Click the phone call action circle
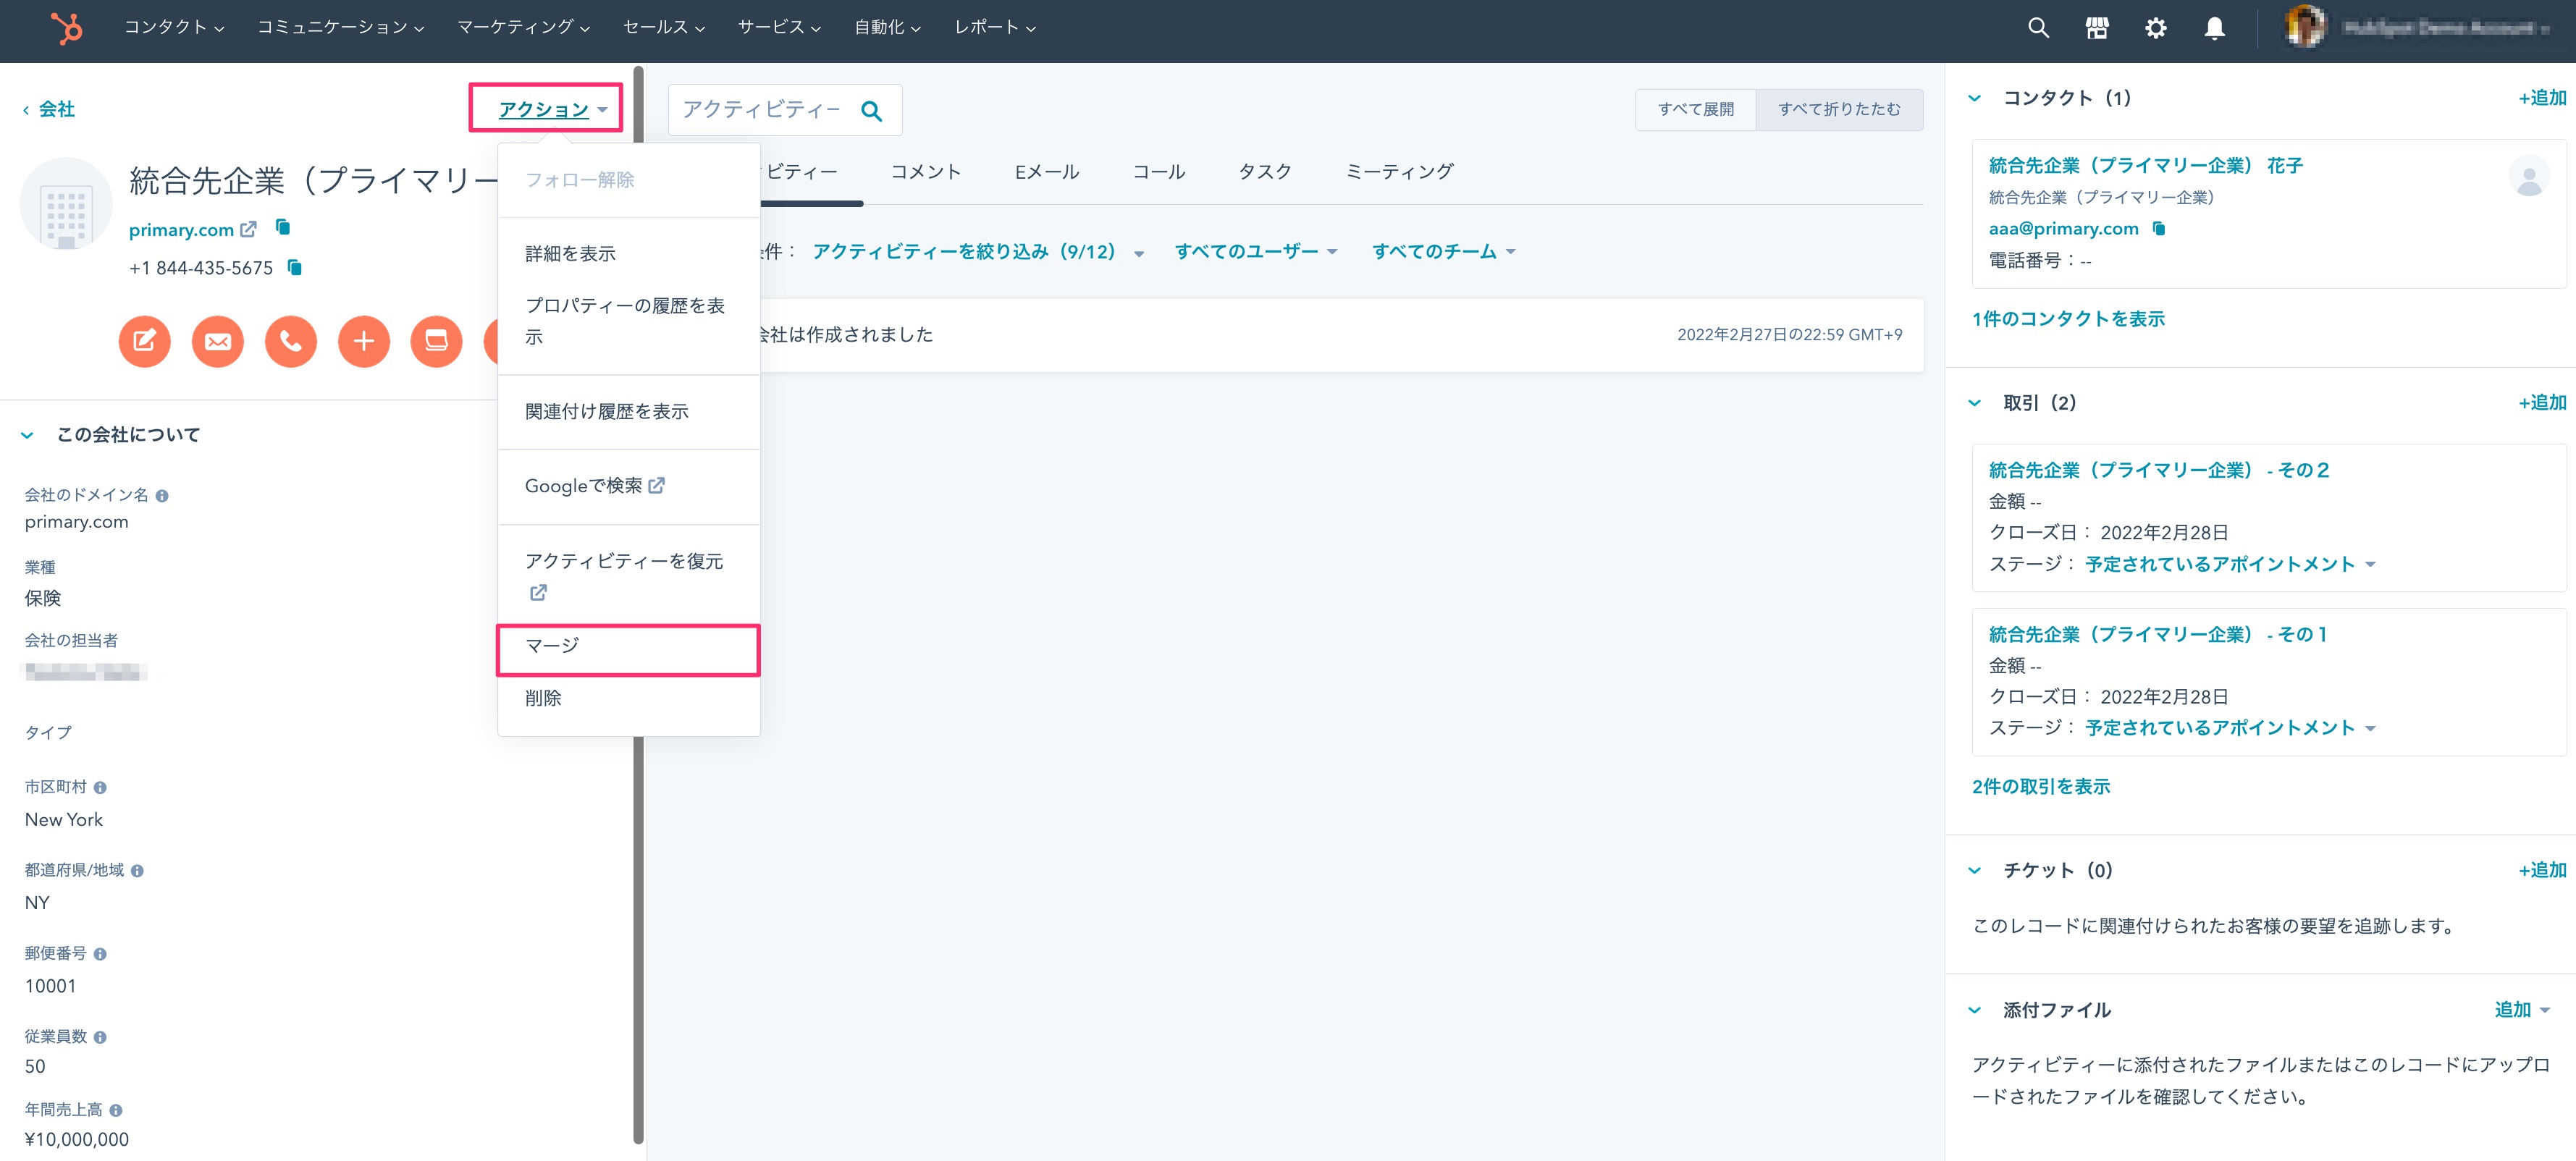This screenshot has width=2576, height=1161. tap(291, 342)
